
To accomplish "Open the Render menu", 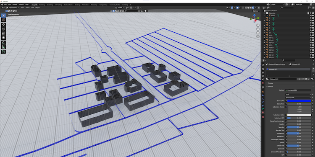I will tap(15, 5).
